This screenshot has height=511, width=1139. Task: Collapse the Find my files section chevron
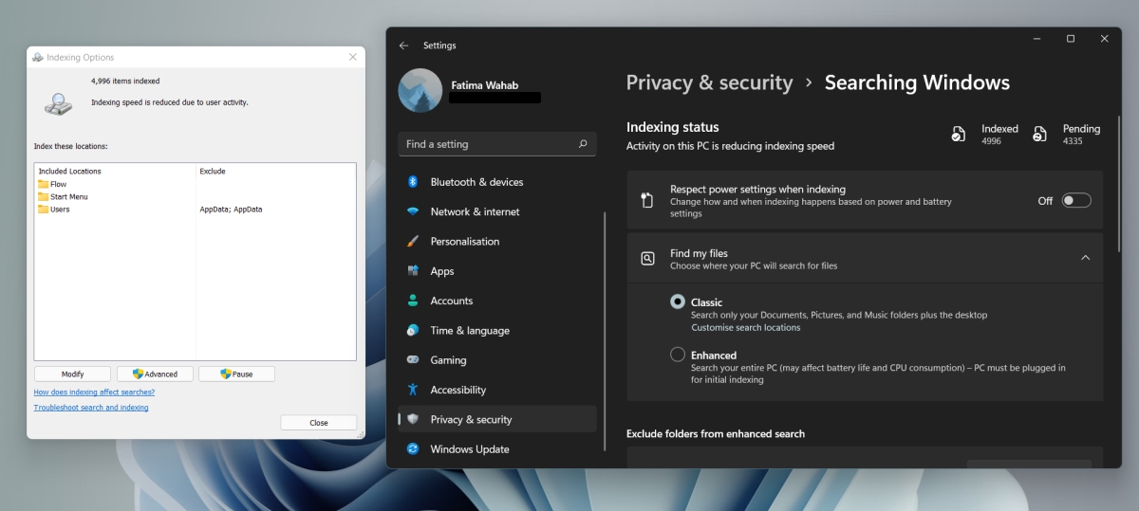pos(1085,258)
